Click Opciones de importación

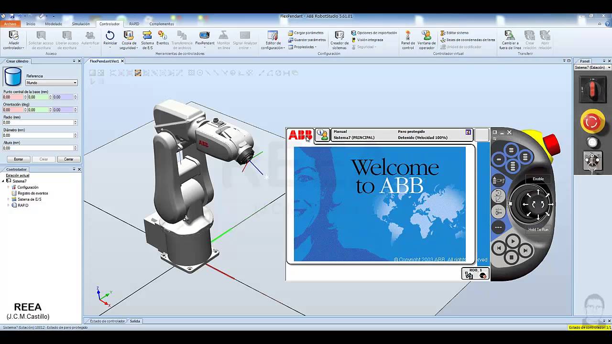click(374, 33)
